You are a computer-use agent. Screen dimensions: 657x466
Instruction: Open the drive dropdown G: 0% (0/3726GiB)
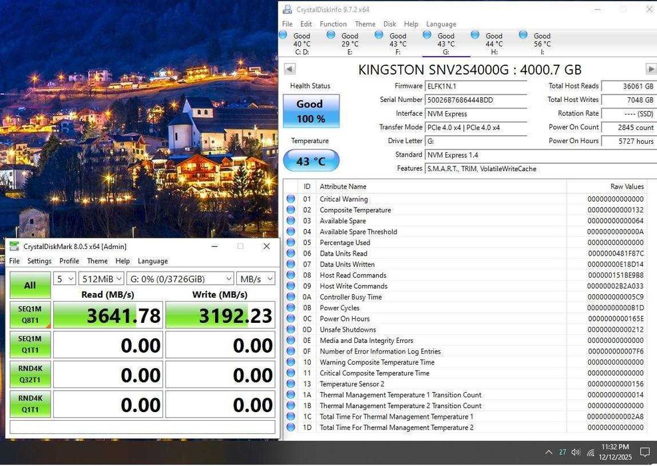(180, 279)
